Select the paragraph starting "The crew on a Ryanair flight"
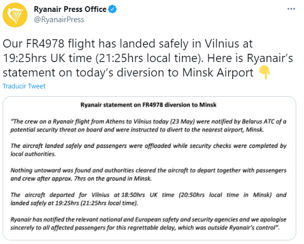 (x=148, y=126)
